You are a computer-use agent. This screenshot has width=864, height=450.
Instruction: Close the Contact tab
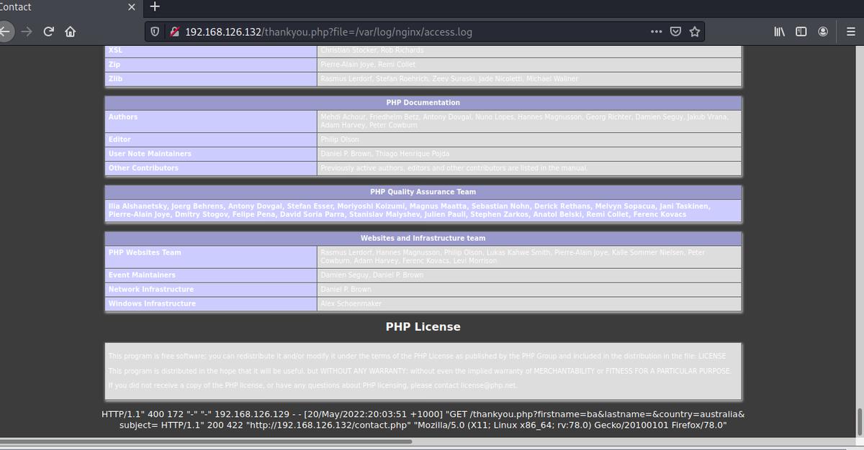pos(132,7)
